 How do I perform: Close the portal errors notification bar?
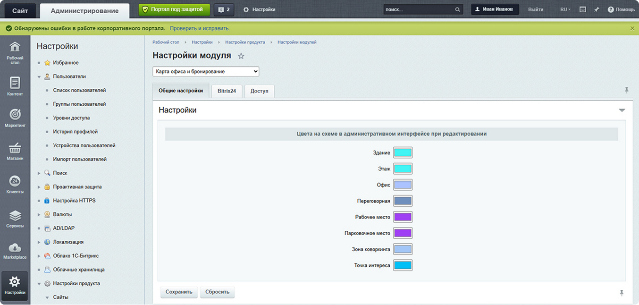[632, 28]
